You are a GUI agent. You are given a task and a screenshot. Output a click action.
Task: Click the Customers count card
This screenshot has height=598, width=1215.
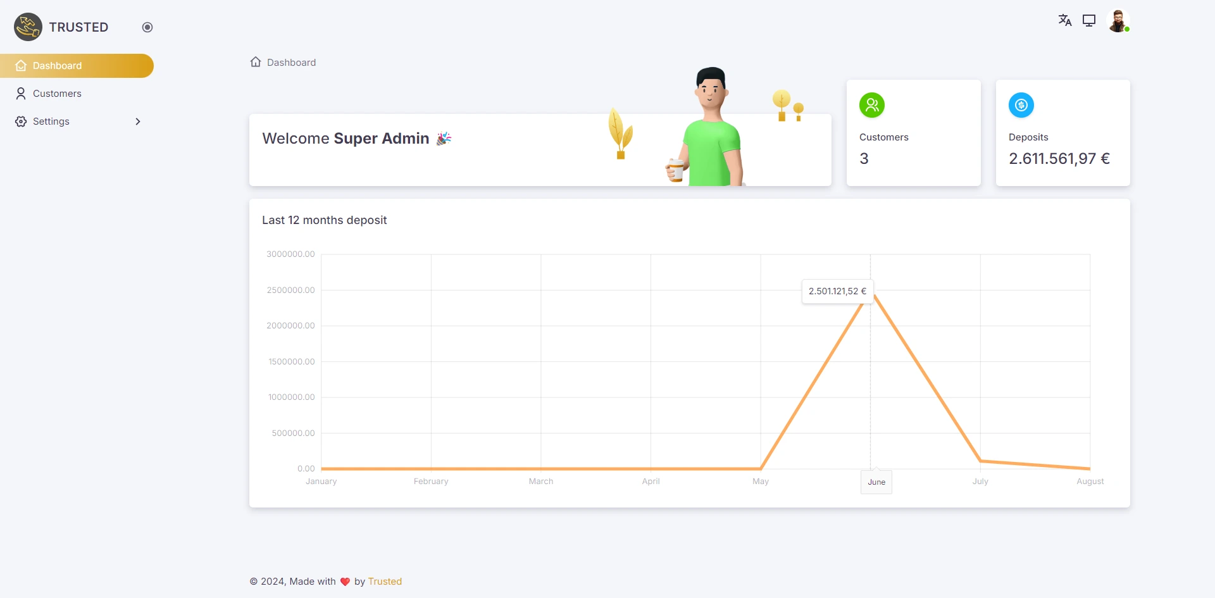click(913, 133)
